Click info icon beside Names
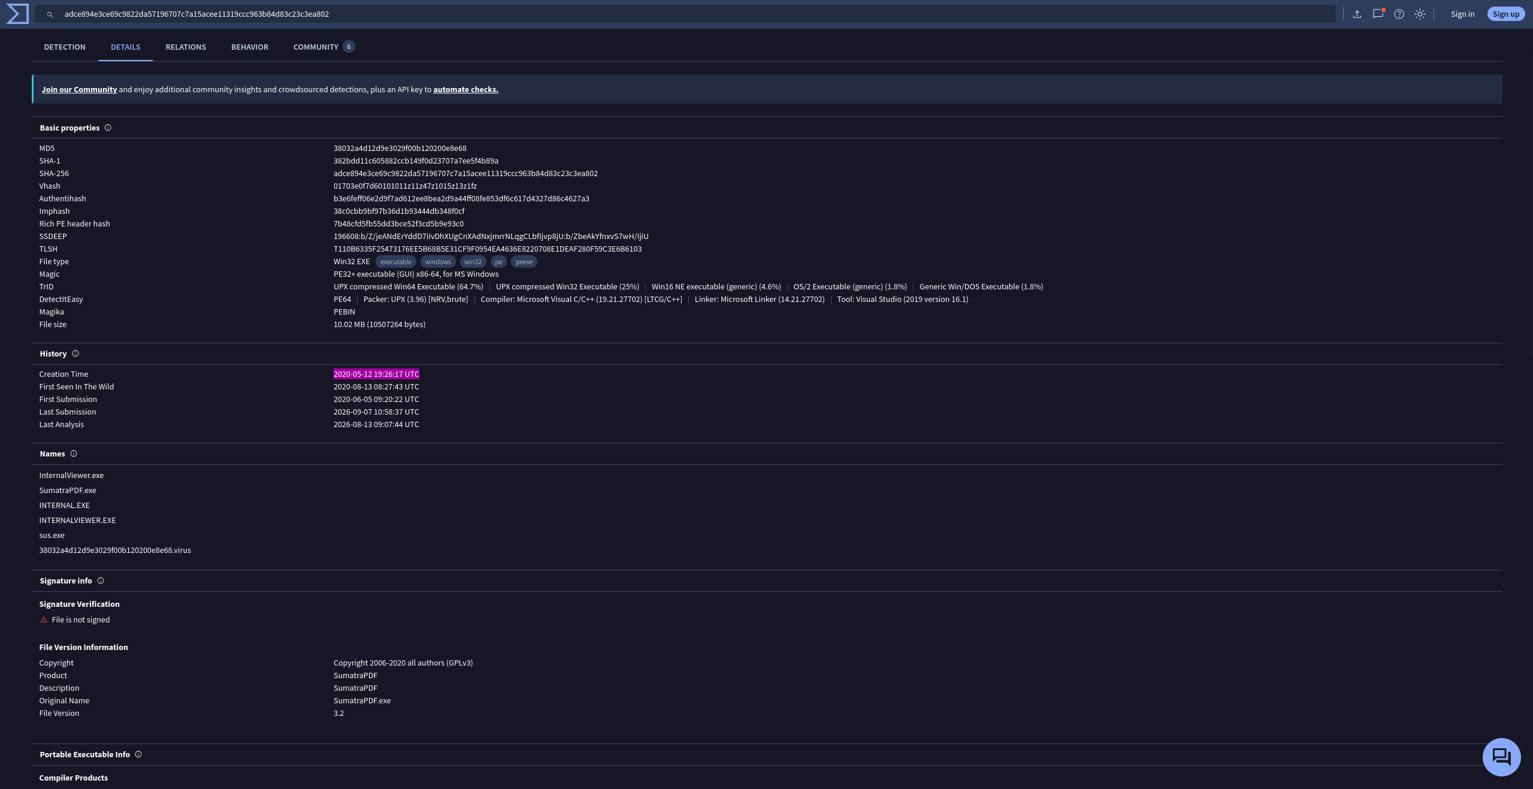1533x789 pixels. (74, 454)
